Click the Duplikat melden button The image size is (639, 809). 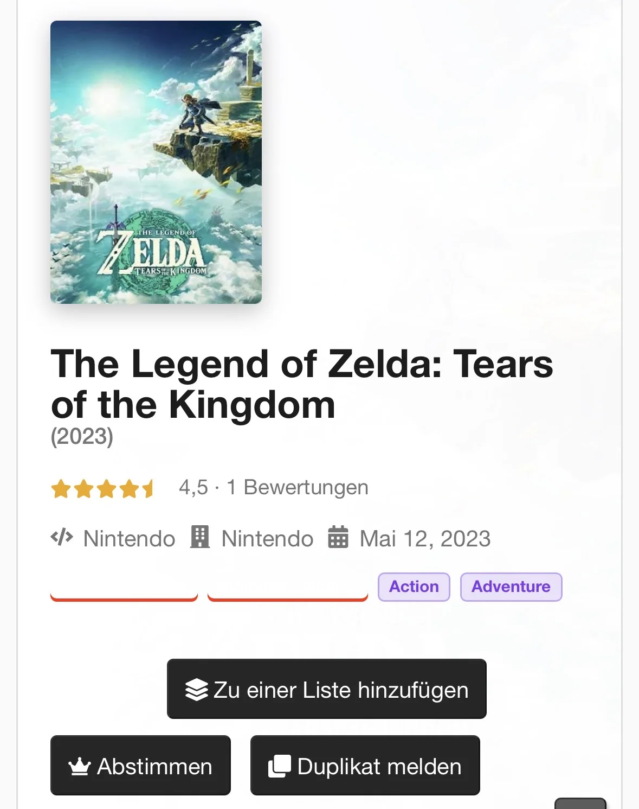tap(365, 766)
